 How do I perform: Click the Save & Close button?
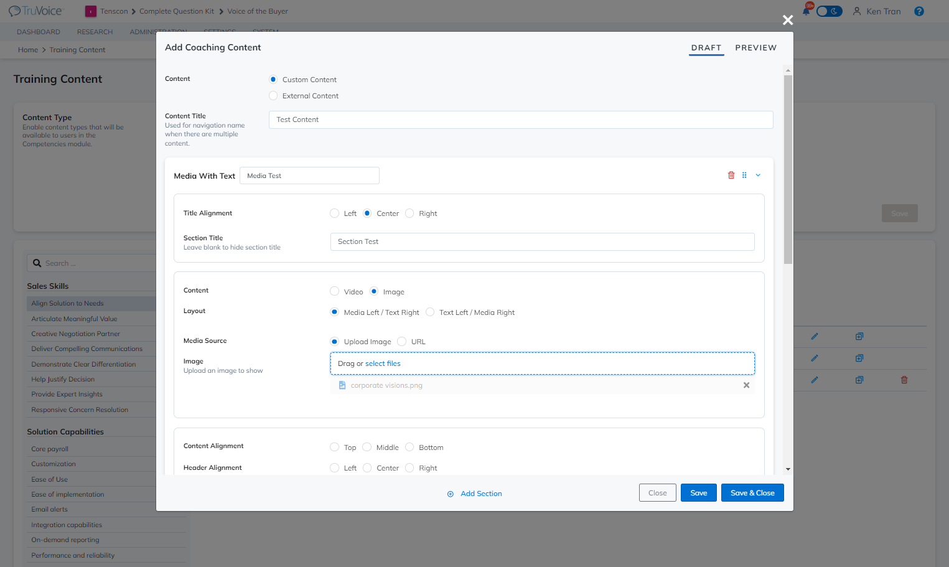752,493
